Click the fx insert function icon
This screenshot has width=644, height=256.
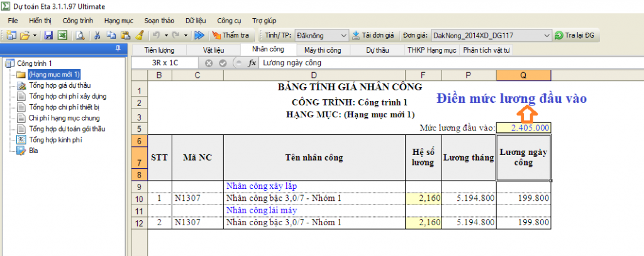pyautogui.click(x=252, y=63)
